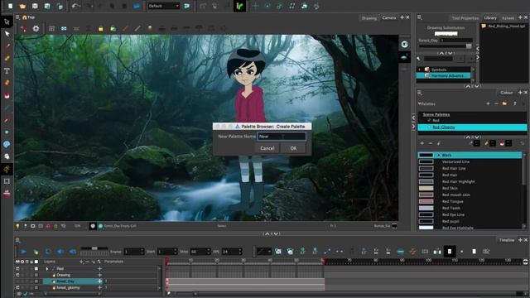The height and width of the screenshot is (298, 530).
Task: Click the Open scene folder icon
Action: [x=22, y=6]
